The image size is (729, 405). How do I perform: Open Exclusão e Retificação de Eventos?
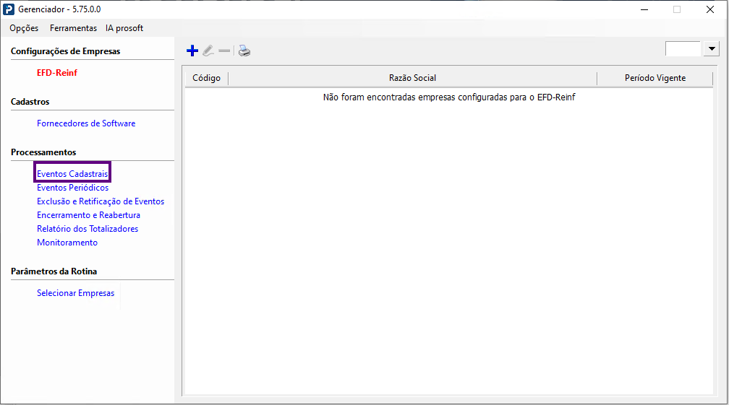(x=101, y=201)
